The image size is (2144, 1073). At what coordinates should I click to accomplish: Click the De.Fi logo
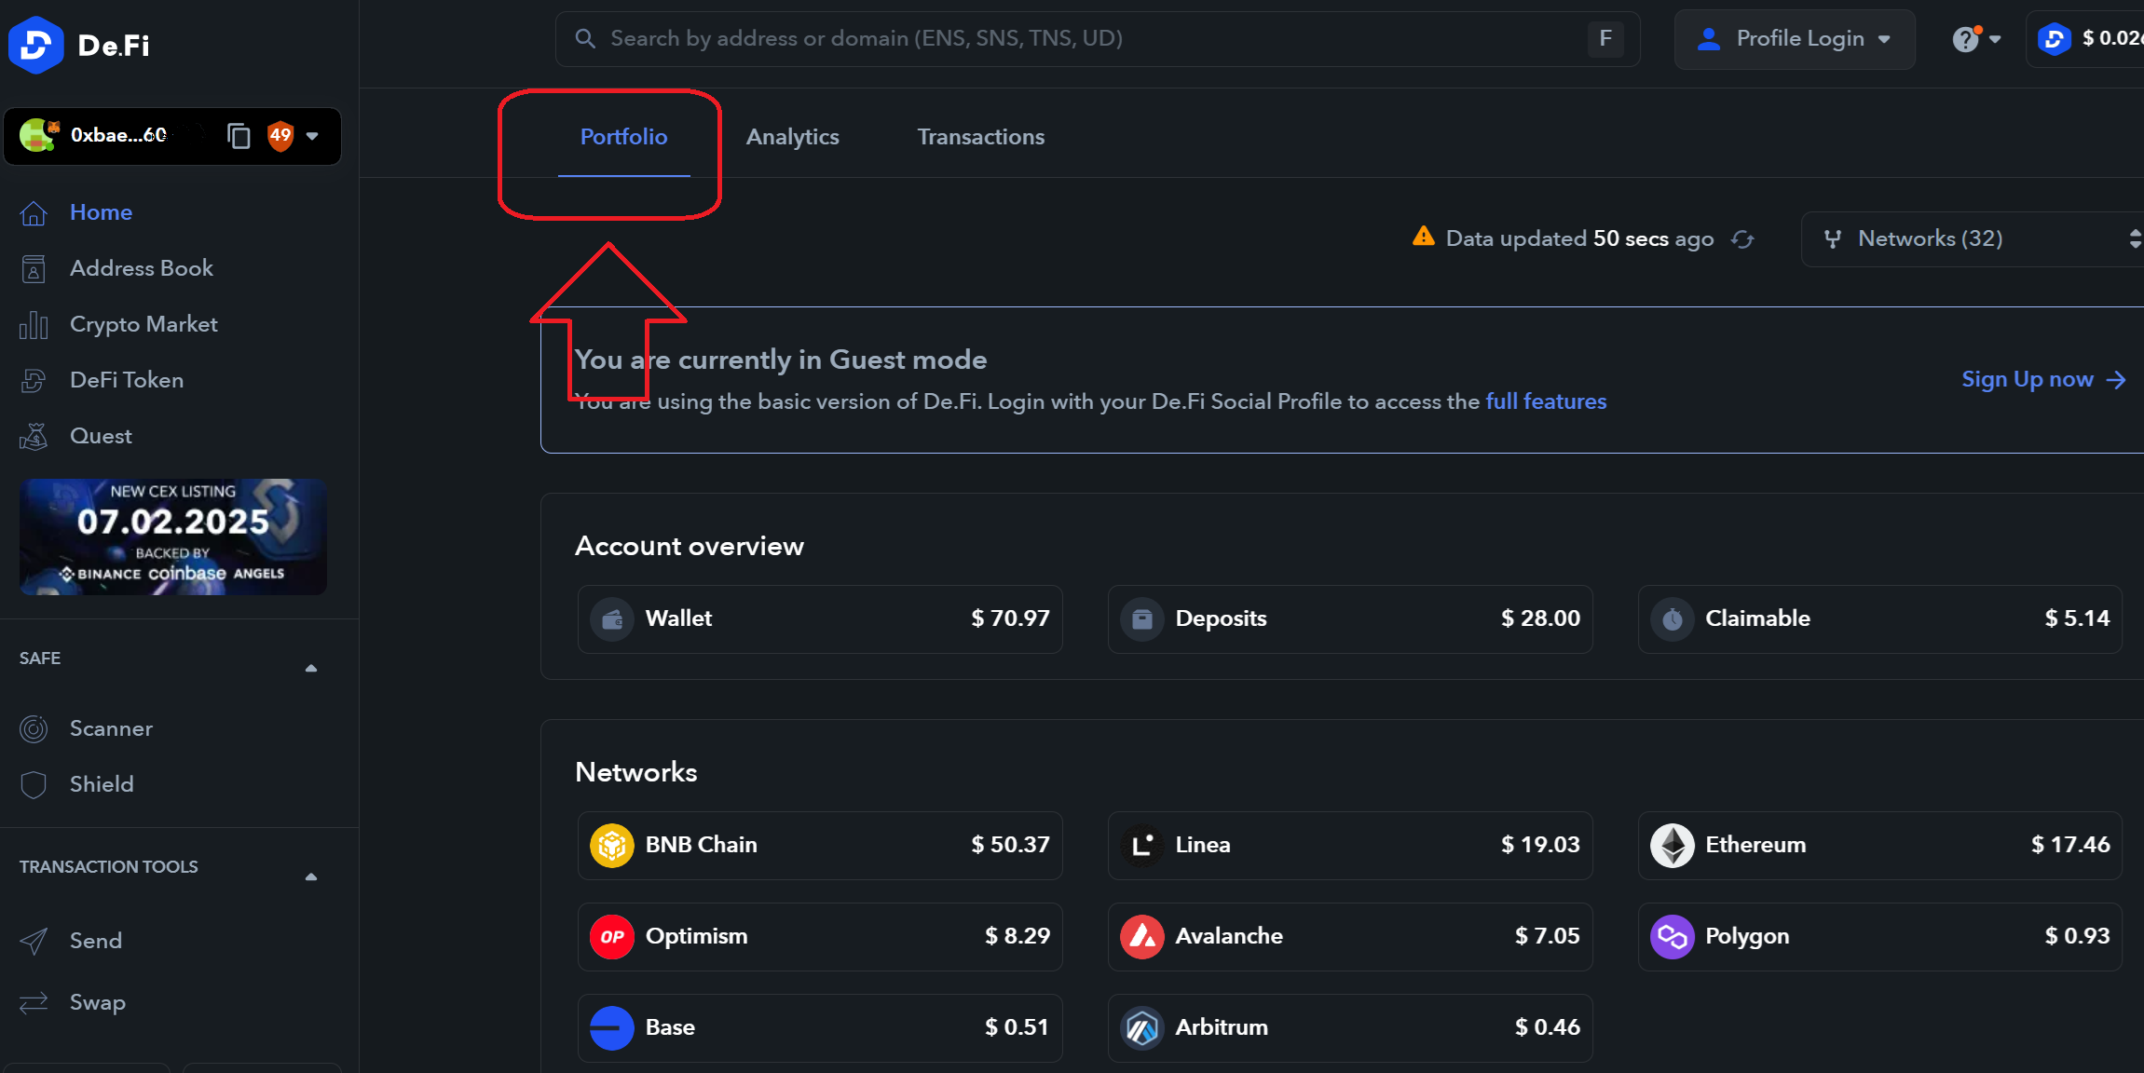tap(79, 44)
